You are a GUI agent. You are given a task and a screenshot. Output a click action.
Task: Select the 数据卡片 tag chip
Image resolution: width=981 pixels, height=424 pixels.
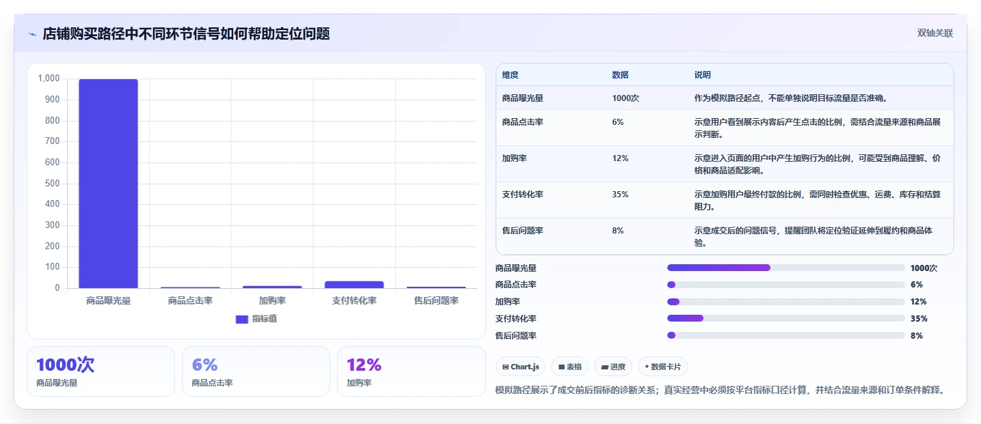663,367
